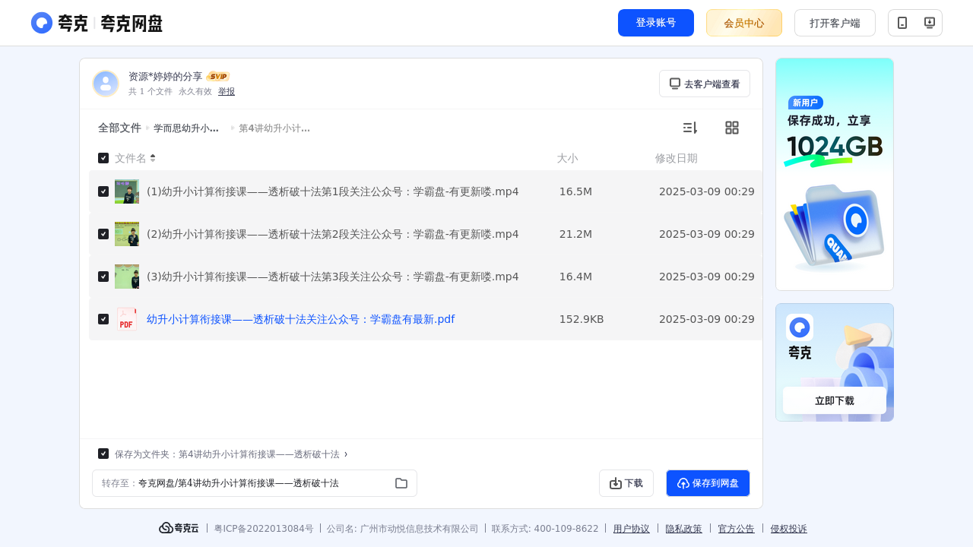Select the 第4讲幼升小计... breadcrumb
This screenshot has height=547, width=973.
coord(274,128)
